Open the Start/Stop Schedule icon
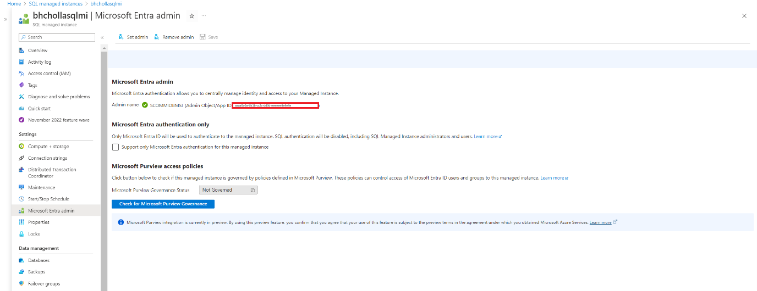 (x=21, y=199)
